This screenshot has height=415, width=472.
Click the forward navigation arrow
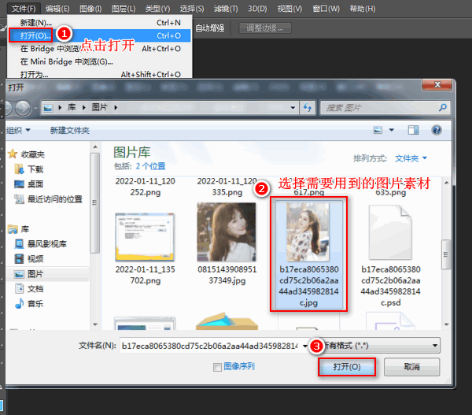click(x=23, y=108)
